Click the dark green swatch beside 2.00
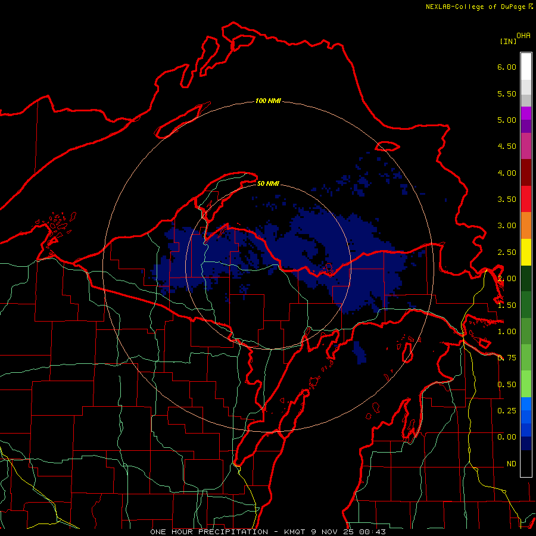536x536 pixels. coord(526,278)
